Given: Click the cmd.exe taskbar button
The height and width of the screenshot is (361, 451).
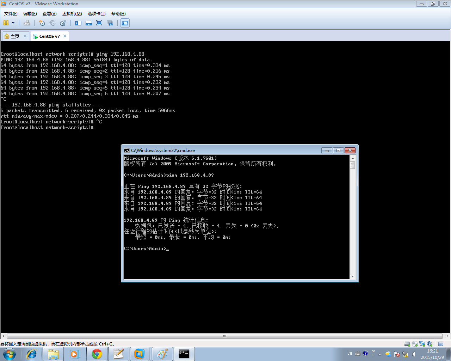Looking at the screenshot, I should coord(184,354).
